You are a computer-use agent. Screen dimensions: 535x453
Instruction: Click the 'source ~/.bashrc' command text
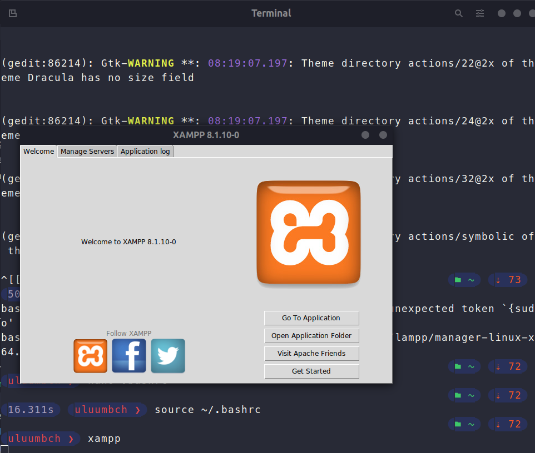point(208,409)
